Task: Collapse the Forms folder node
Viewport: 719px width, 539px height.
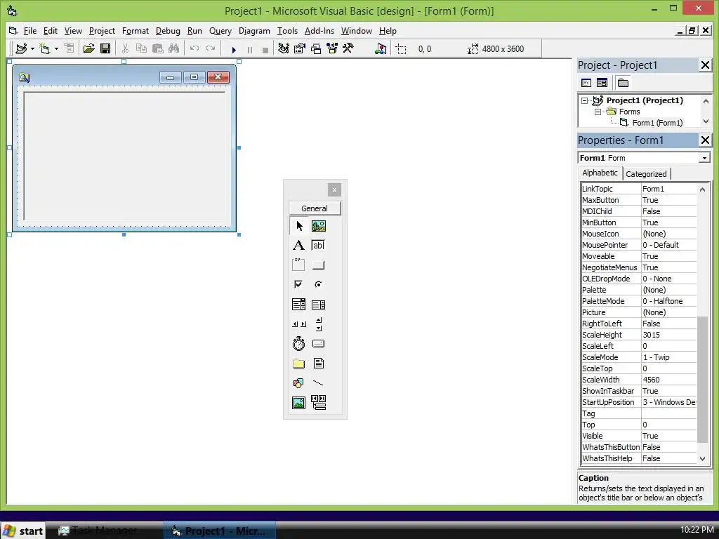Action: click(x=598, y=112)
